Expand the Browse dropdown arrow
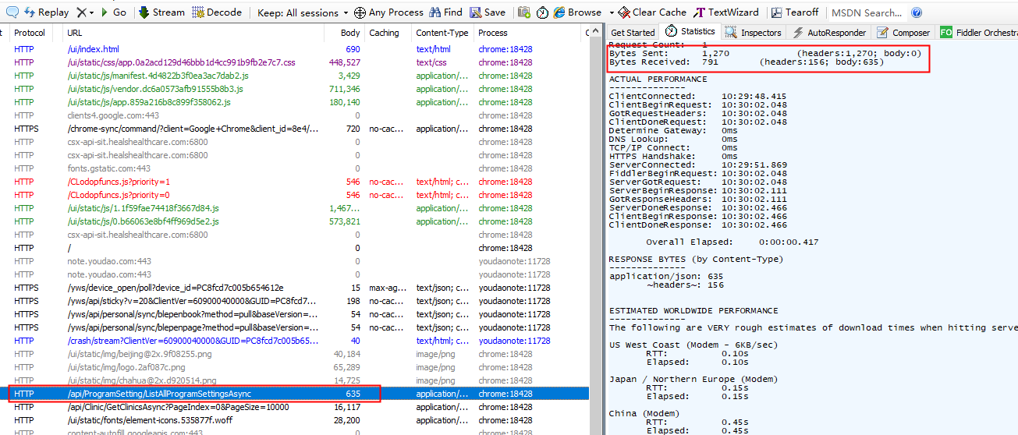 pos(611,12)
